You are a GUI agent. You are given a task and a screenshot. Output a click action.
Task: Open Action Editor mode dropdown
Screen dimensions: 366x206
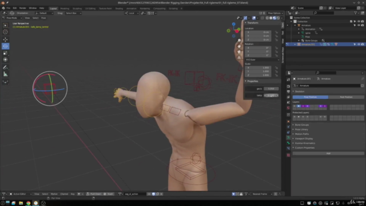pyautogui.click(x=21, y=194)
